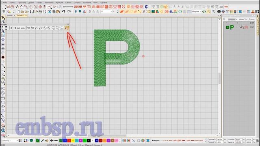Viewport: 260px width, 146px height.
Task: Click the Width value input field
Action: click(239, 140)
